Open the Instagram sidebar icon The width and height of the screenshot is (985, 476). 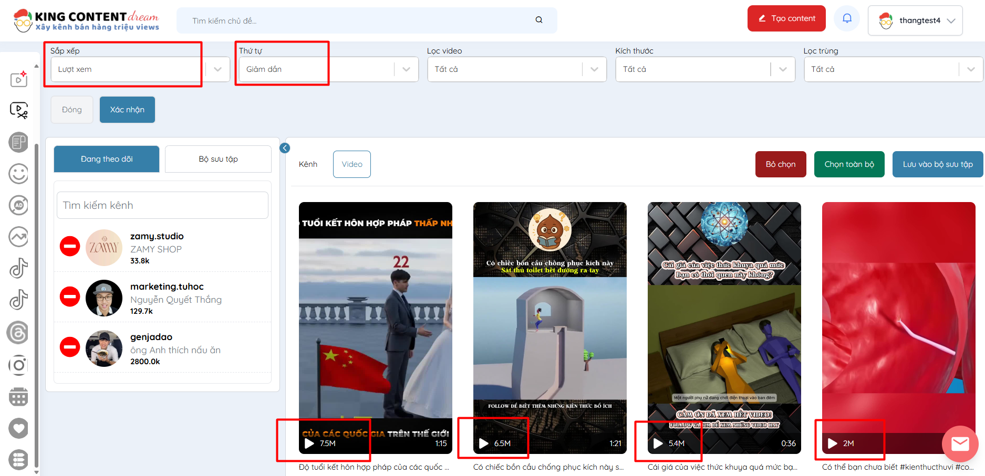tap(19, 365)
